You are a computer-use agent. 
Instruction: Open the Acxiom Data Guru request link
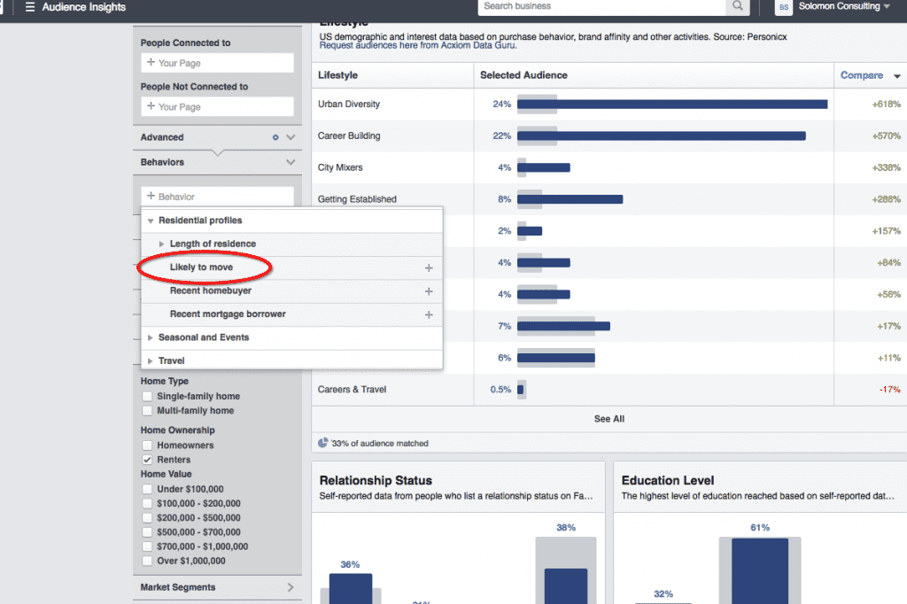point(418,45)
